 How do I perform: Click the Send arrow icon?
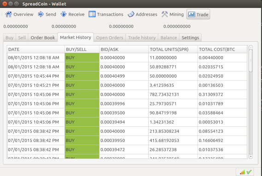41,14
